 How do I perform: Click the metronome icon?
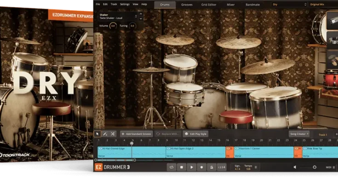[x=212, y=167]
